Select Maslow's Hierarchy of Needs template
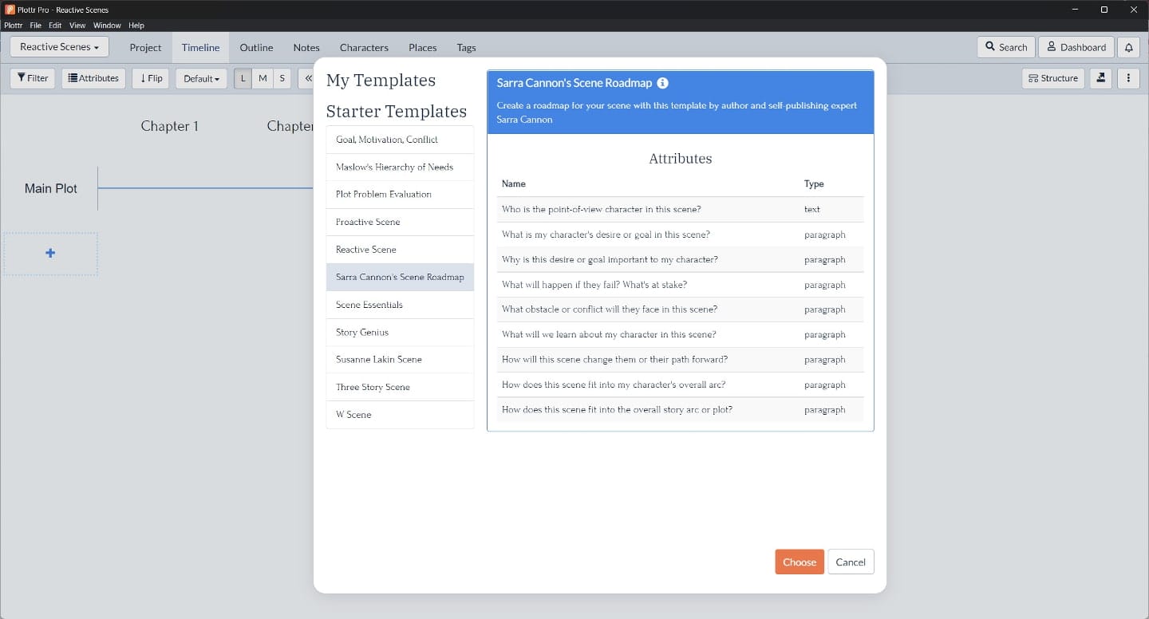 [x=400, y=167]
